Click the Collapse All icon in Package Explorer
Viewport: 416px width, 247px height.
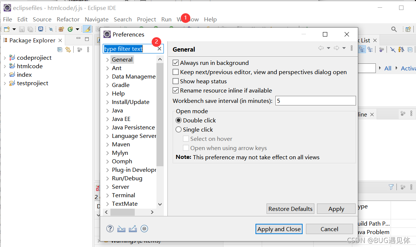[x=60, y=49]
